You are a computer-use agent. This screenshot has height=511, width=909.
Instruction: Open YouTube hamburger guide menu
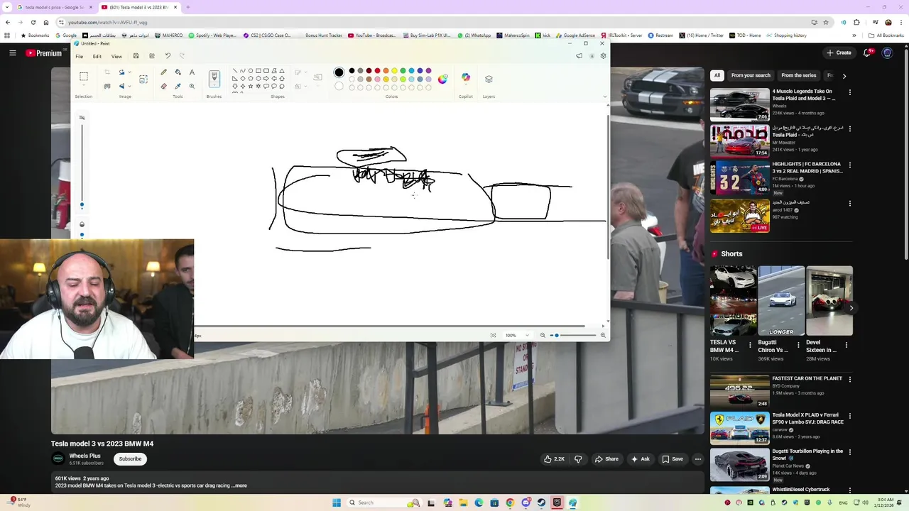point(12,53)
